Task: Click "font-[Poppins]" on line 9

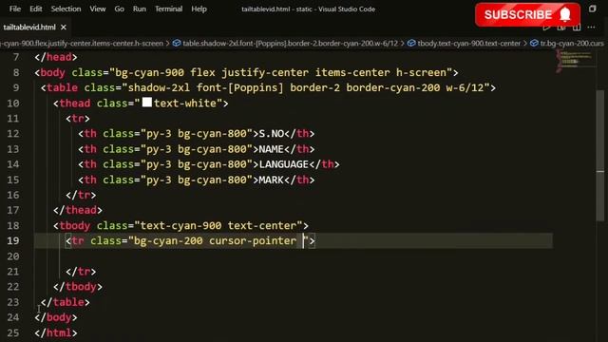Action: pyautogui.click(x=240, y=87)
